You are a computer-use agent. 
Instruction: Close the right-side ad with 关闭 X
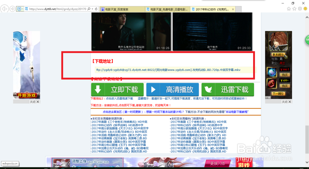286,102
